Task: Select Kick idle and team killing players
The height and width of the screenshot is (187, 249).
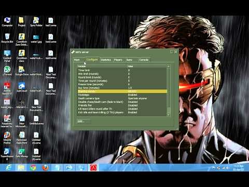Action: point(122,112)
